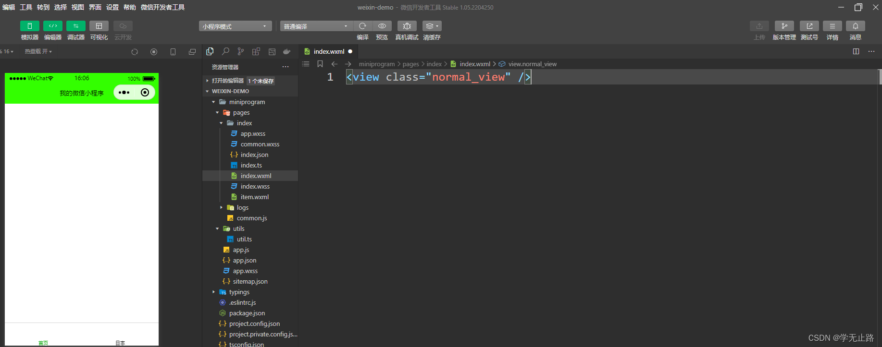Open the 界面 menu

pyautogui.click(x=95, y=7)
